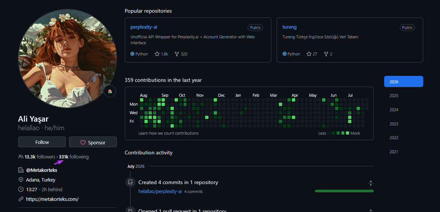
Task: Follow Ali Yaşar
Action: [x=42, y=142]
